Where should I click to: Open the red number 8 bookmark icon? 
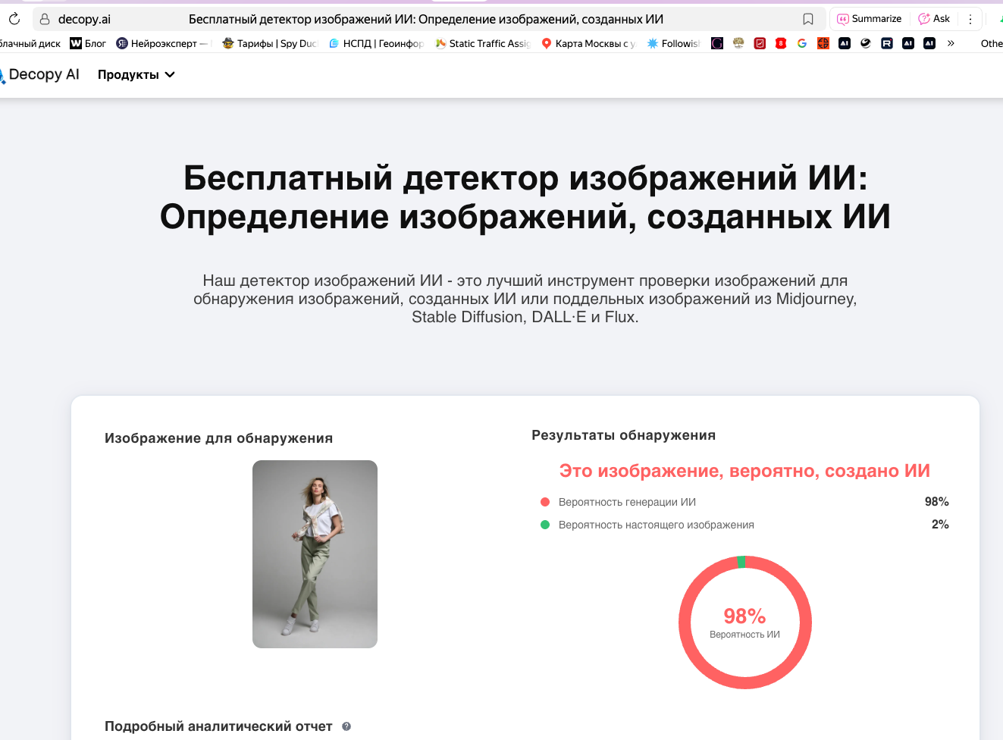pyautogui.click(x=781, y=43)
